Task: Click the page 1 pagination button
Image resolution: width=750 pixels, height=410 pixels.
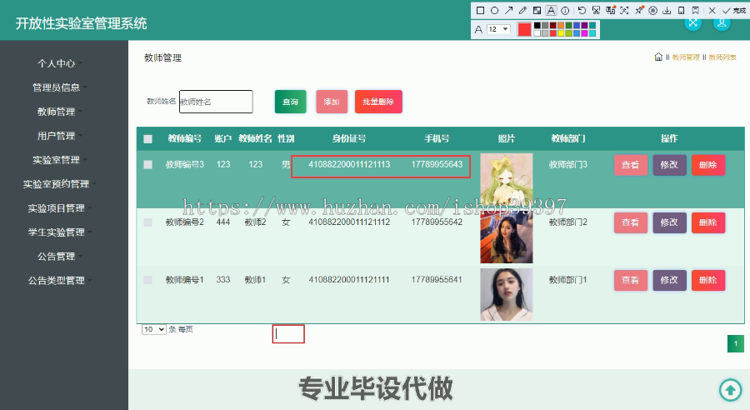Action: pyautogui.click(x=736, y=343)
